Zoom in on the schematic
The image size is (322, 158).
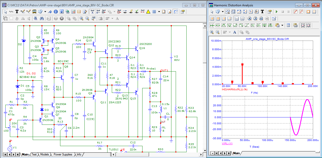[x=81, y=19]
